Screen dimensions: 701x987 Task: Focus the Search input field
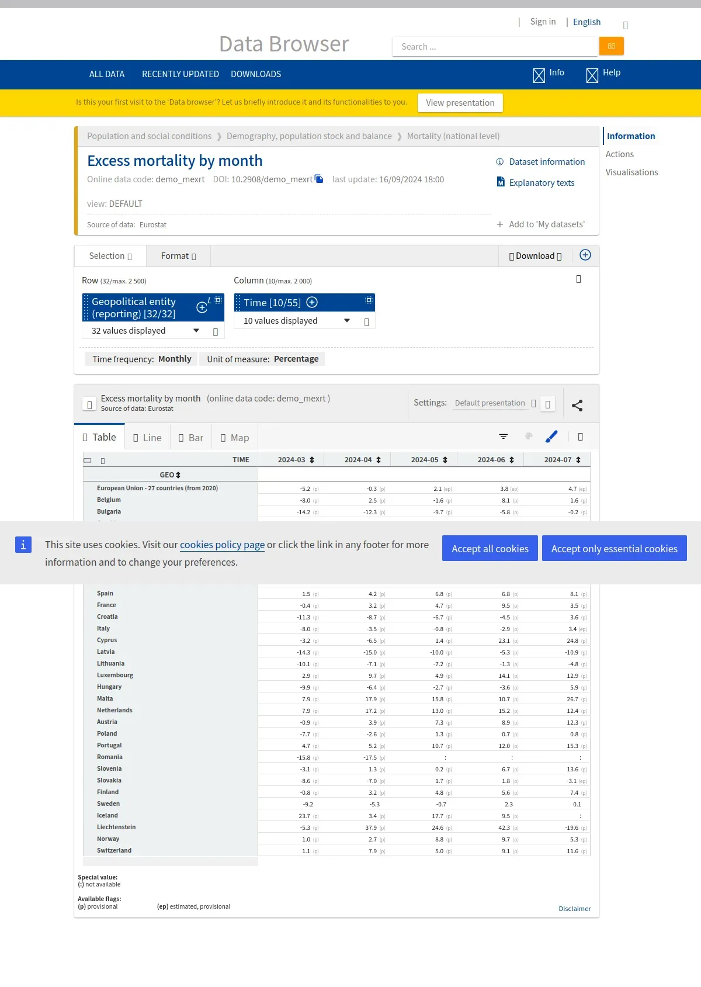tap(495, 46)
